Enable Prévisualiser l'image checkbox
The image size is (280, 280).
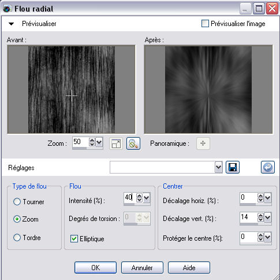[205, 24]
